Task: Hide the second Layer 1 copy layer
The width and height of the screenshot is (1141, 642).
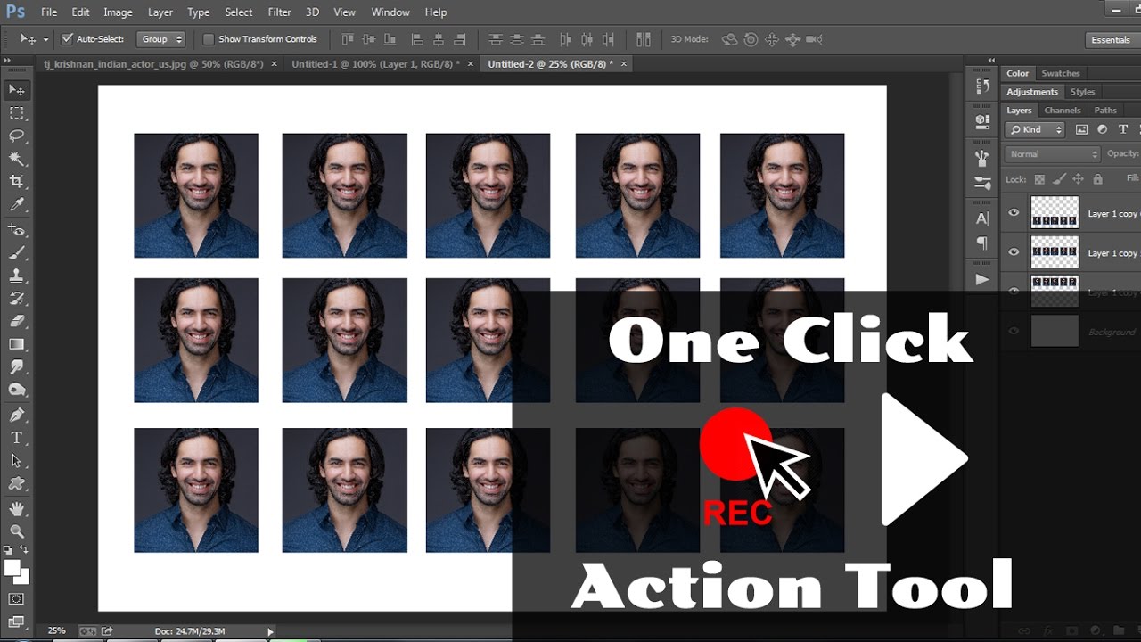Action: pyautogui.click(x=1014, y=252)
